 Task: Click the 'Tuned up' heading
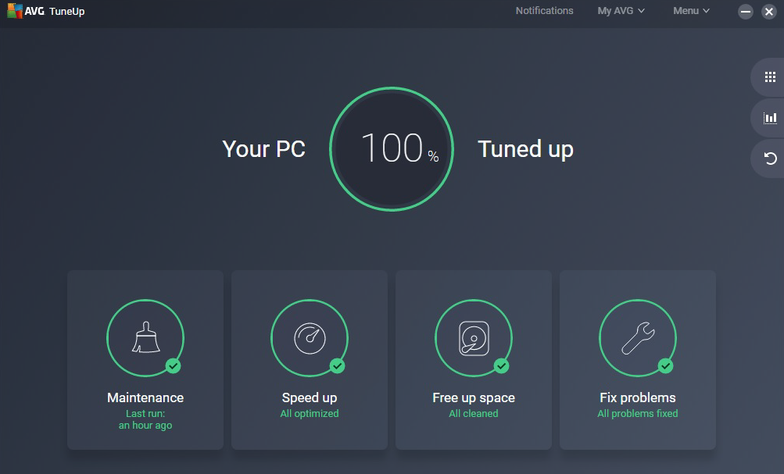click(525, 149)
